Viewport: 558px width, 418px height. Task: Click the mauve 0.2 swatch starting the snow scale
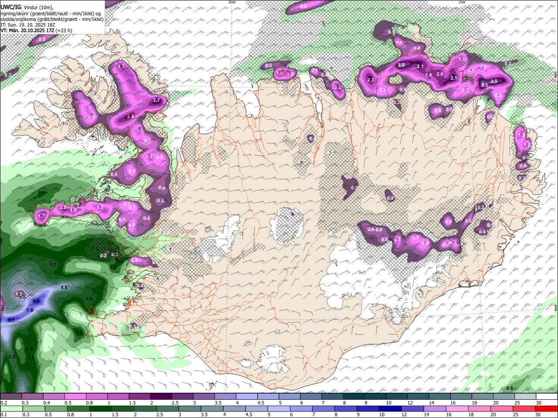[11, 397]
